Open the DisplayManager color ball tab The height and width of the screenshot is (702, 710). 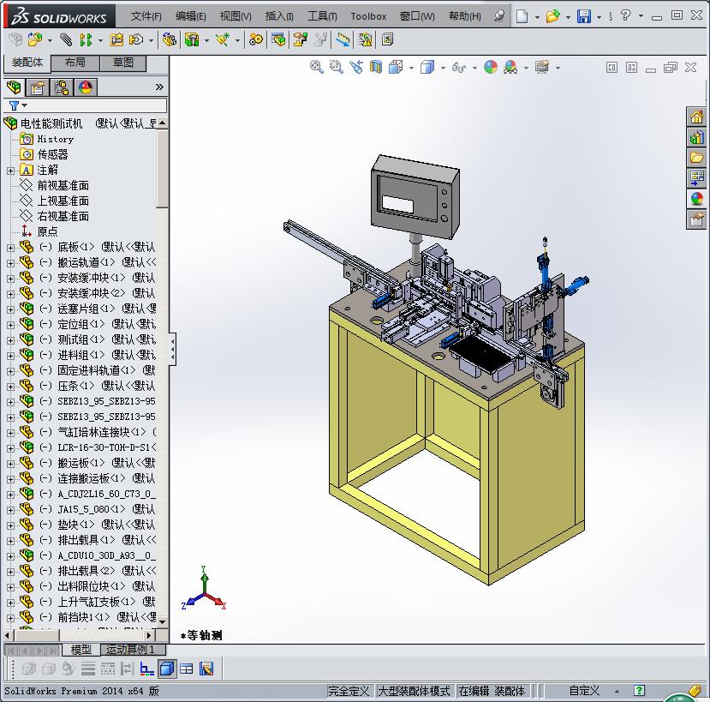[x=85, y=87]
